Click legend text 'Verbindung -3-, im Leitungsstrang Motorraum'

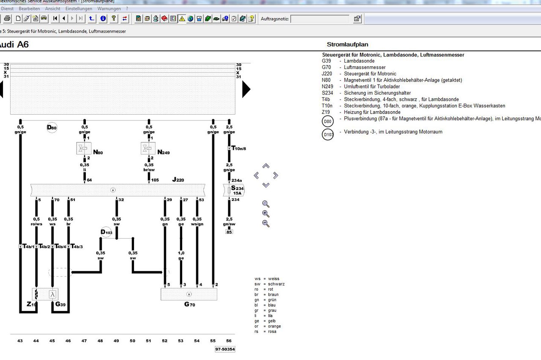pos(393,132)
